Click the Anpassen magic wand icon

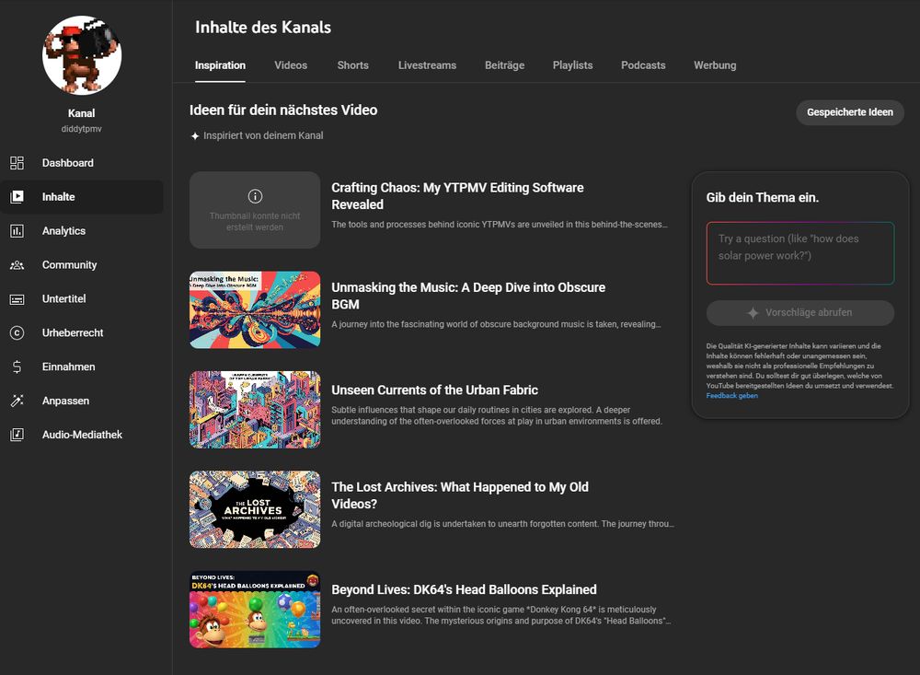tap(17, 401)
